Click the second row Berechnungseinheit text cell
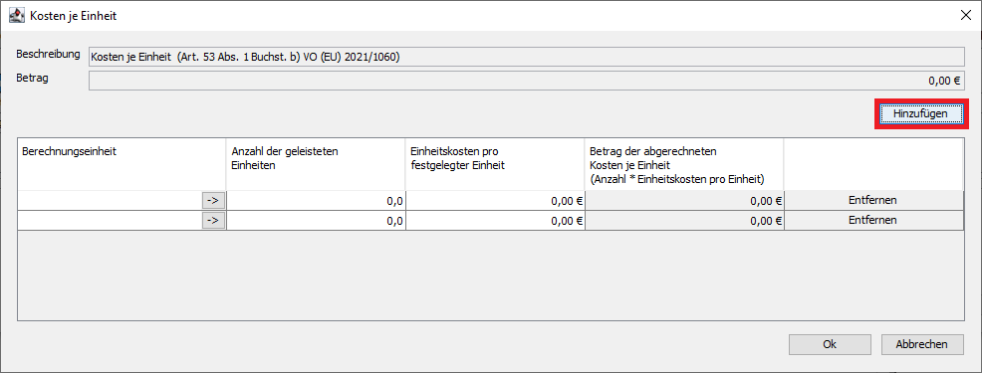The image size is (982, 373). [110, 220]
